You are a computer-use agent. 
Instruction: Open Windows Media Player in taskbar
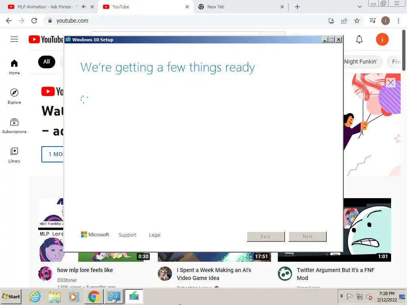coord(74,297)
